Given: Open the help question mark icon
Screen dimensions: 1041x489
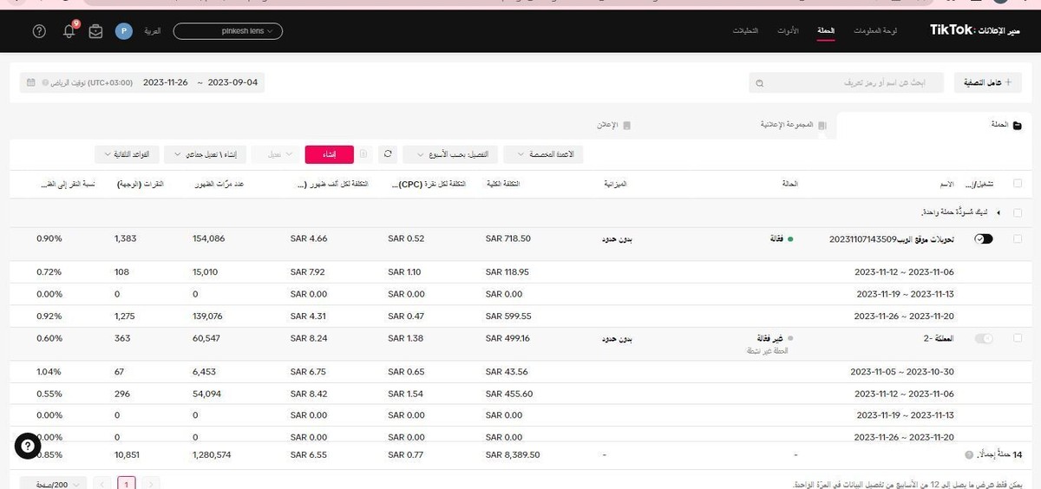Looking at the screenshot, I should point(39,31).
